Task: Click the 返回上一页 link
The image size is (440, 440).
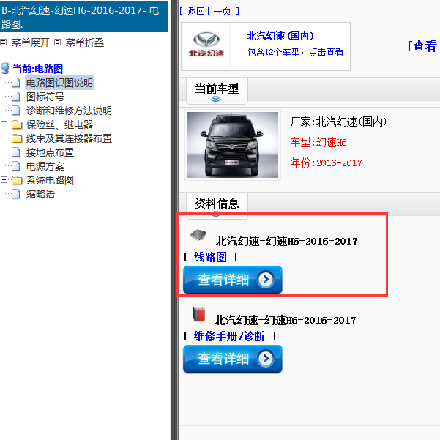Action: [209, 11]
